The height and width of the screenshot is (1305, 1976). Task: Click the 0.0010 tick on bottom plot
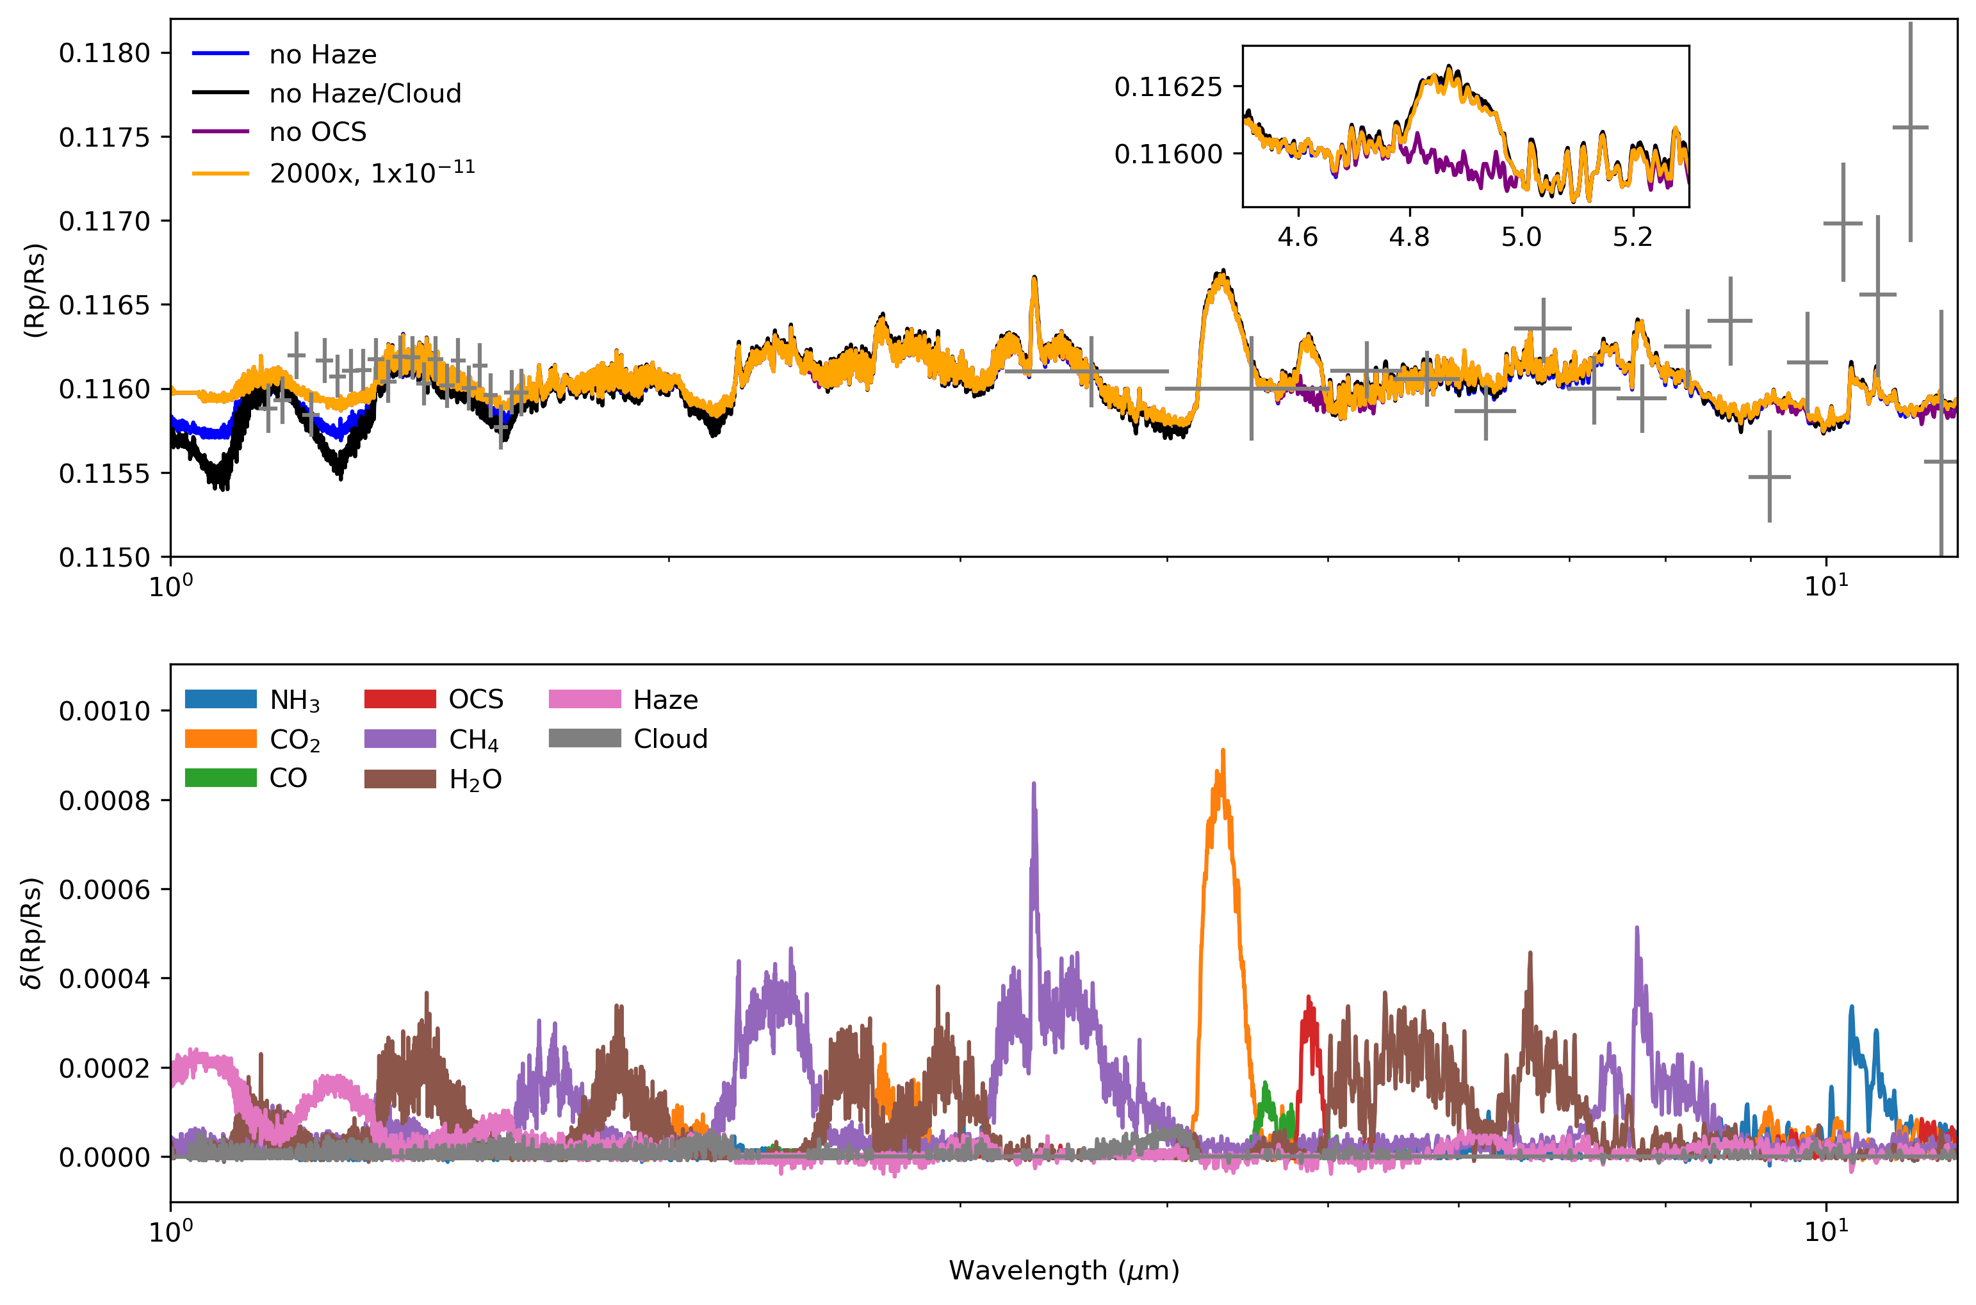point(105,711)
